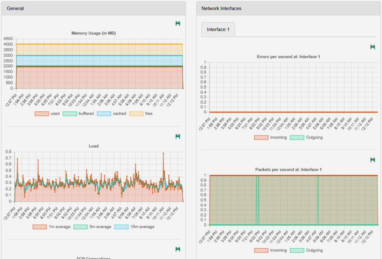Hide 'Outgoing' in the Errors per second legend
Viewport: 382px width, 259px height.
pyautogui.click(x=297, y=137)
